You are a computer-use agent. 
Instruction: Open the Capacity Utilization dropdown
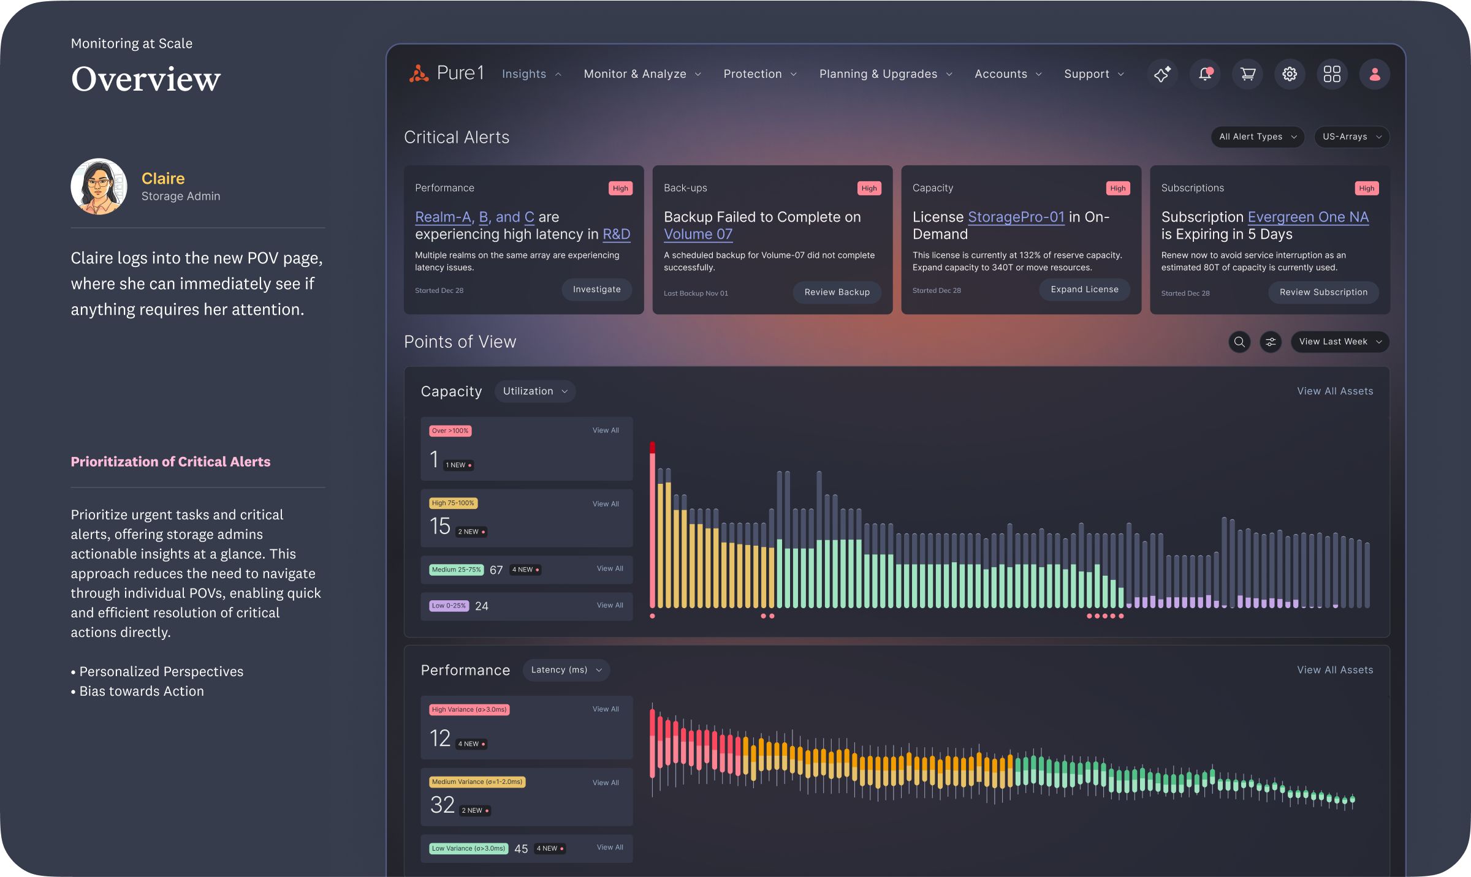[534, 391]
